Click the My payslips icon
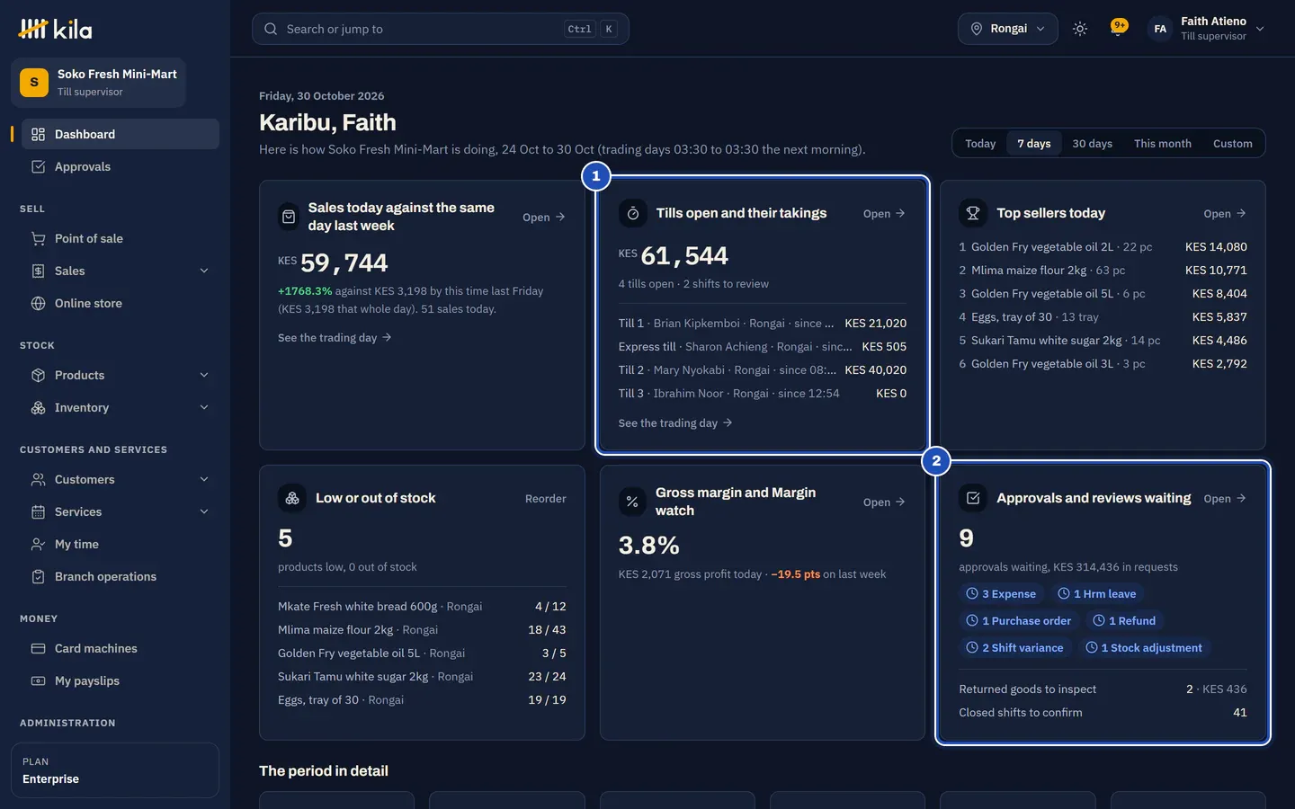The image size is (1295, 809). pos(38,680)
